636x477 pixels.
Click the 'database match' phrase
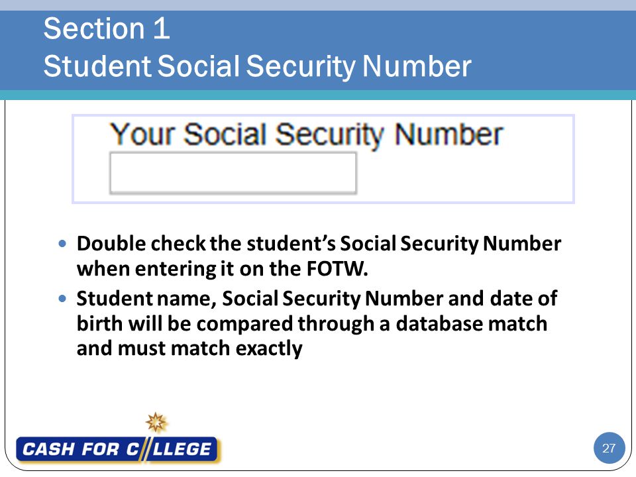(471, 324)
